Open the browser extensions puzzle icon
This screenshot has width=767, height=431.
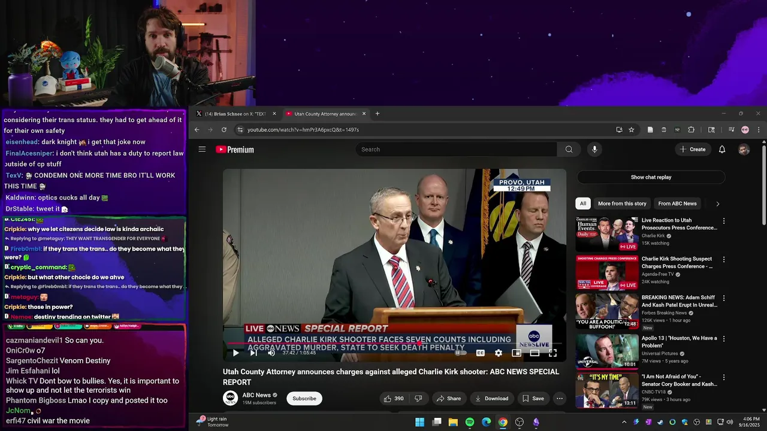point(691,130)
